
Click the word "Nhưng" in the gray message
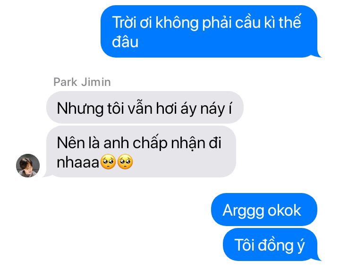[x=80, y=109]
